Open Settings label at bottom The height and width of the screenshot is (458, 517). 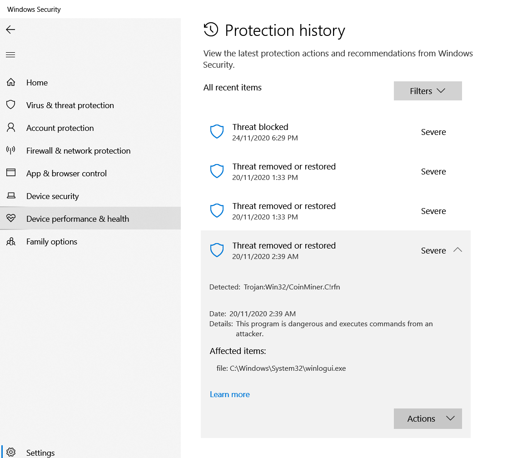click(x=40, y=453)
